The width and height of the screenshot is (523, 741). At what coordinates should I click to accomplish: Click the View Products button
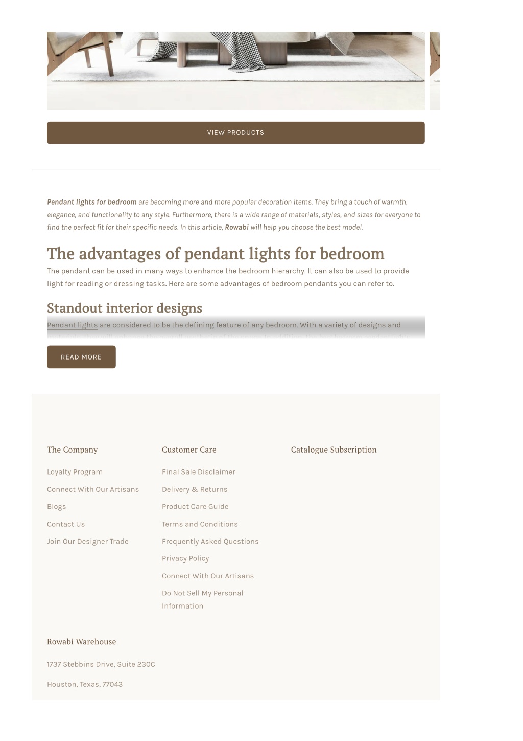pos(235,132)
